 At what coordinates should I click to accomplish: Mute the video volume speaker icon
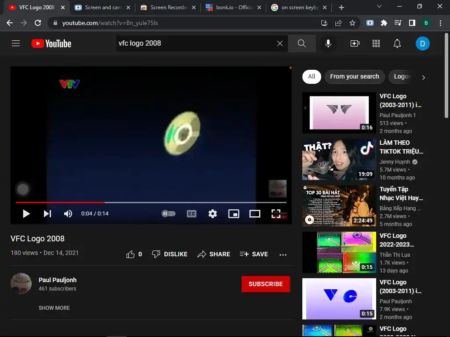pyautogui.click(x=68, y=214)
